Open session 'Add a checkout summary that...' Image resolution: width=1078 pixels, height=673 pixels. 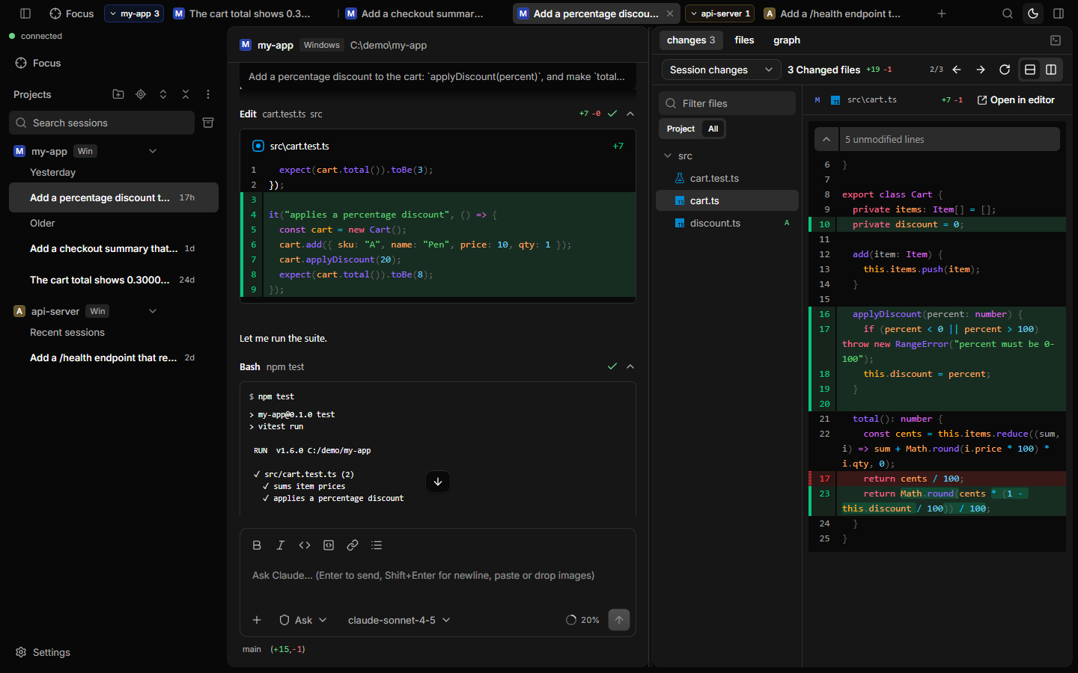(x=114, y=248)
